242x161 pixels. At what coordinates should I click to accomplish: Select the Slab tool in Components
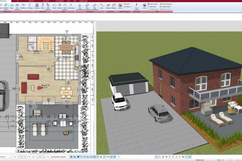[x=11, y=6]
